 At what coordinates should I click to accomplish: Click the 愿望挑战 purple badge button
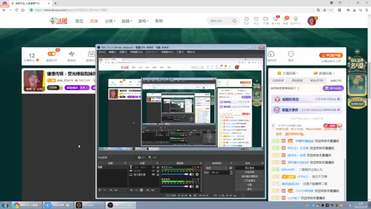point(77,88)
